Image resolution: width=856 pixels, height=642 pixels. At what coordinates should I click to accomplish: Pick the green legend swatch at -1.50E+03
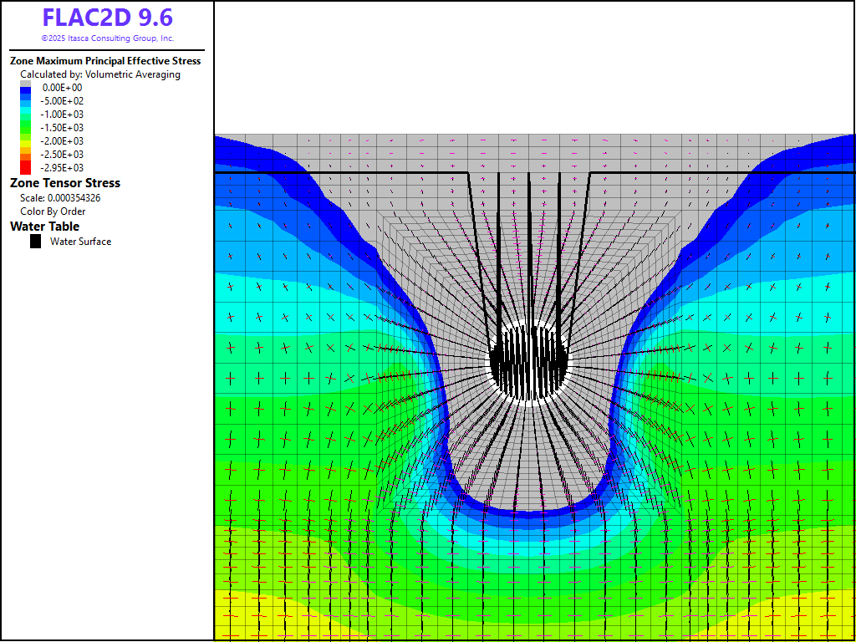pos(25,128)
